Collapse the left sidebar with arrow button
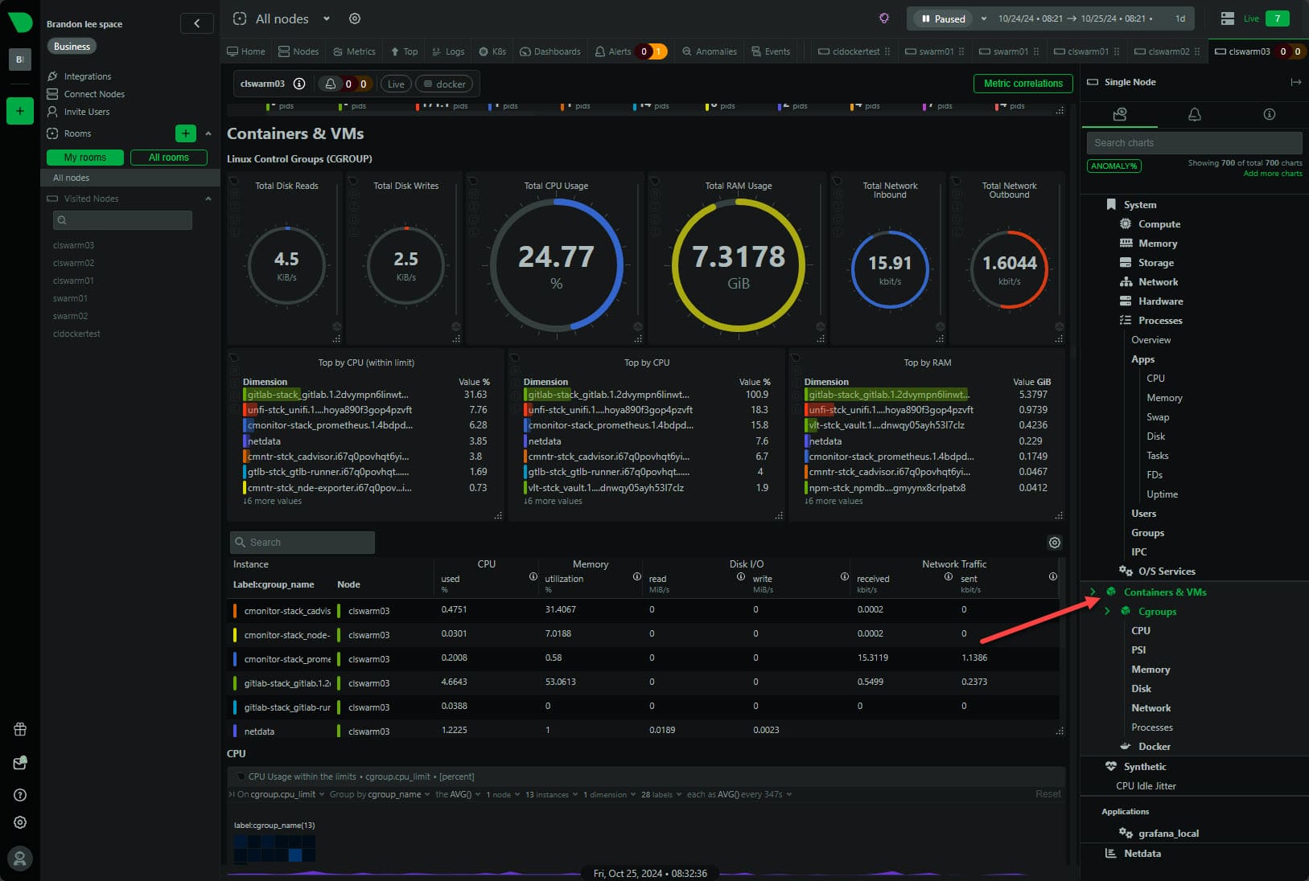 coord(196,23)
